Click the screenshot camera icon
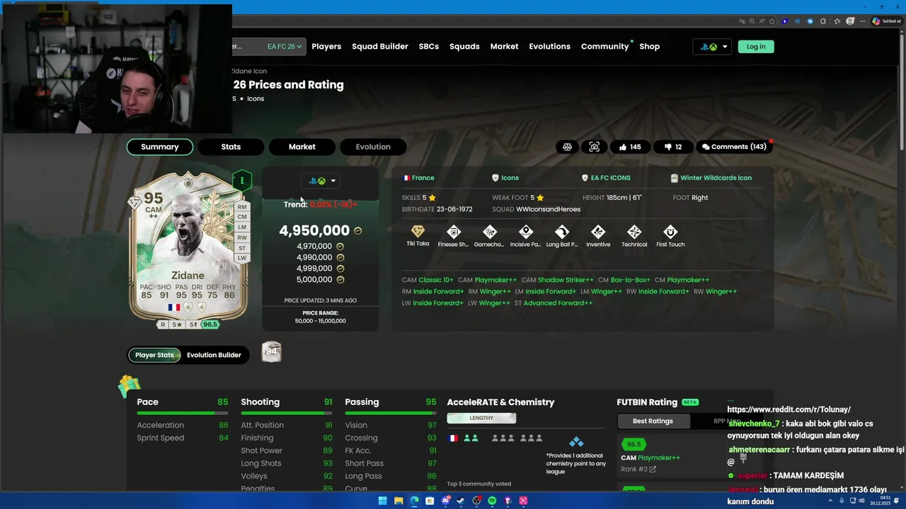The height and width of the screenshot is (509, 906). pyautogui.click(x=595, y=147)
